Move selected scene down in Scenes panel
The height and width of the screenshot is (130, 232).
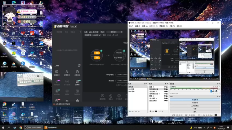pyautogui.click(x=139, y=111)
